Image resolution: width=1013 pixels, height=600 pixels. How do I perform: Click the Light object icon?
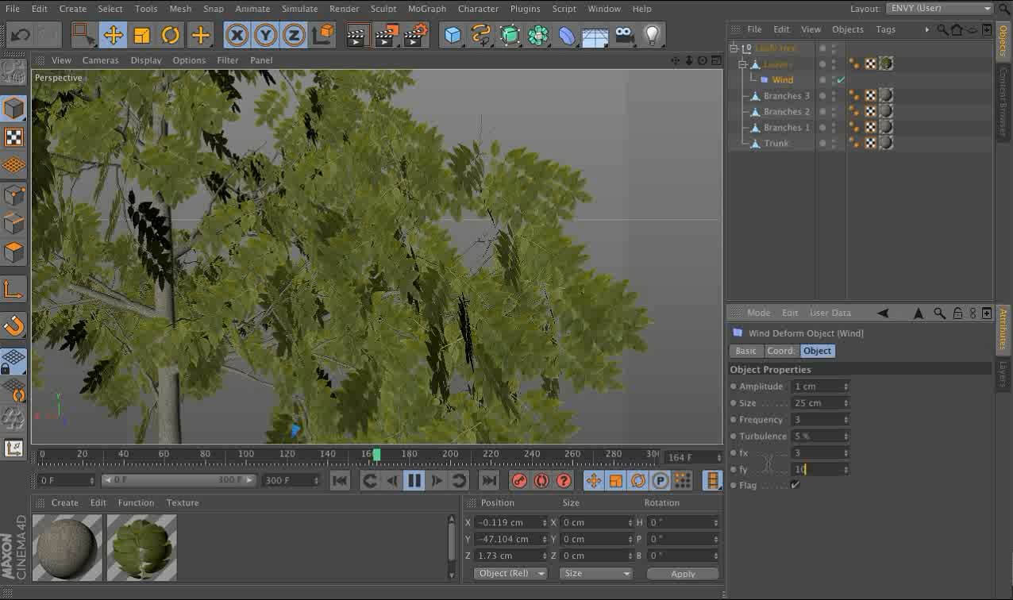pos(652,35)
